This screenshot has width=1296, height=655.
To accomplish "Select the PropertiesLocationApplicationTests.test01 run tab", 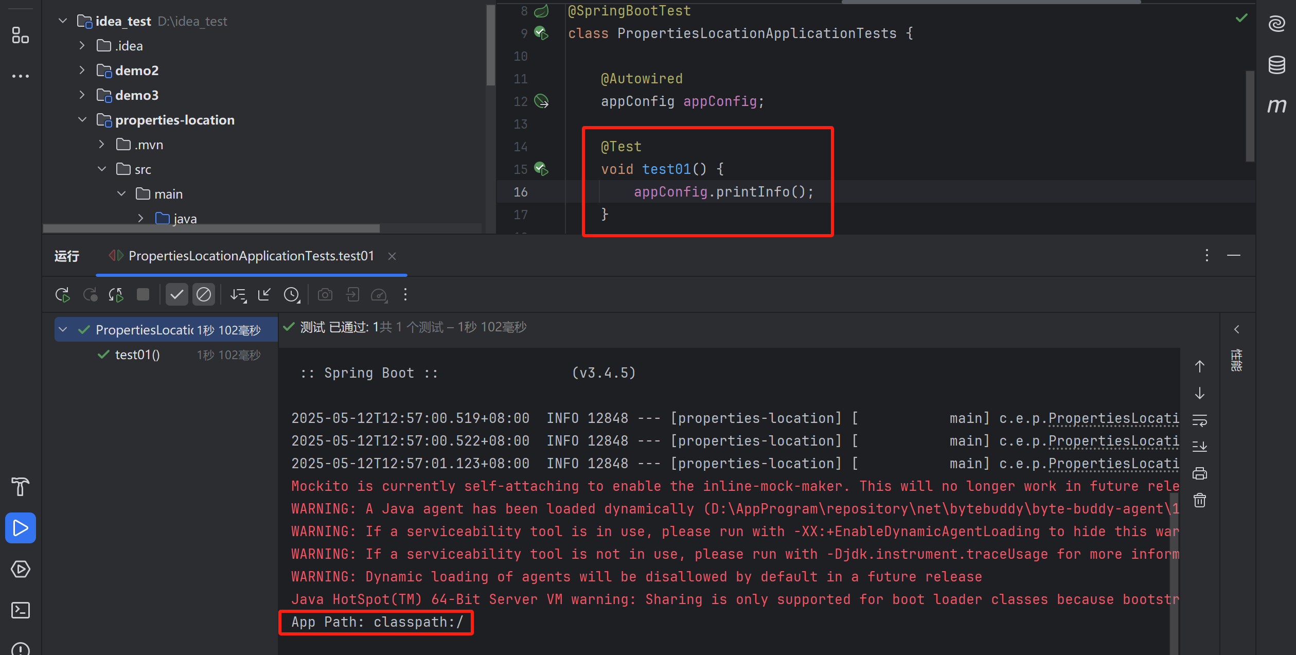I will point(251,256).
